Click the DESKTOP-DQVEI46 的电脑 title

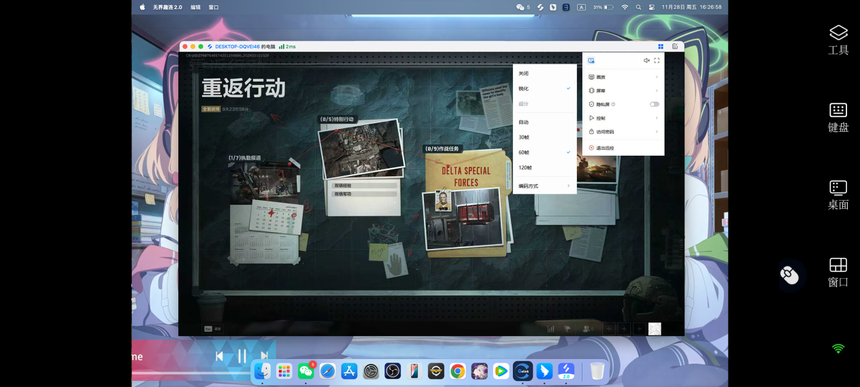pyautogui.click(x=246, y=46)
